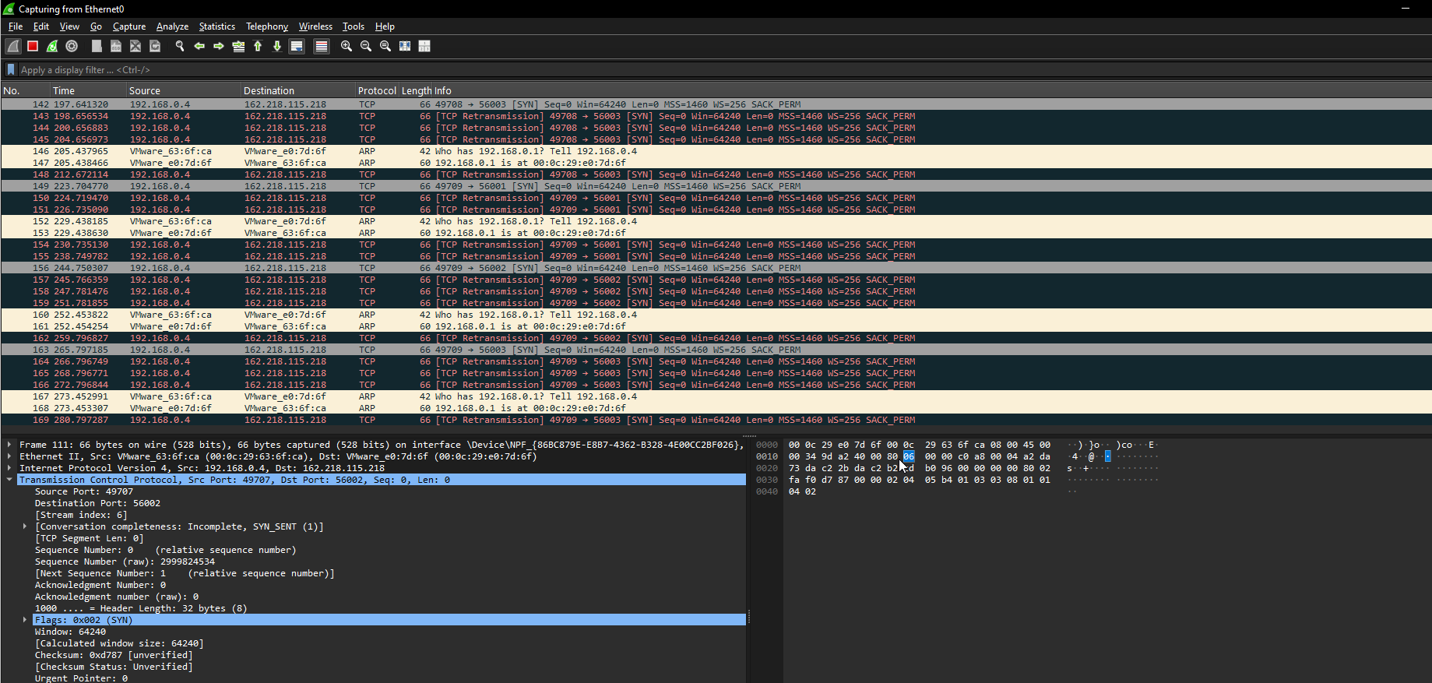Screen dimensions: 1432x683
Task: Go to the first packet
Action: tap(258, 47)
